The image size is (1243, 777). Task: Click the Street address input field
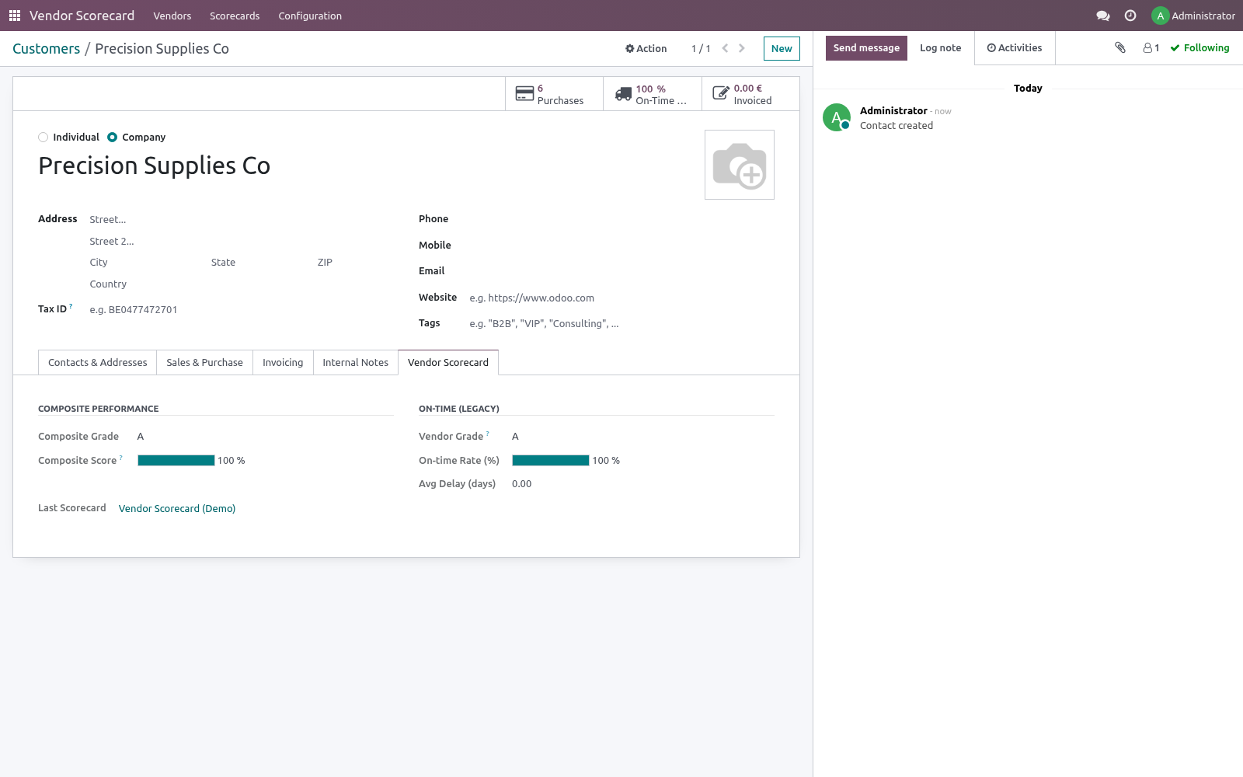tap(242, 220)
